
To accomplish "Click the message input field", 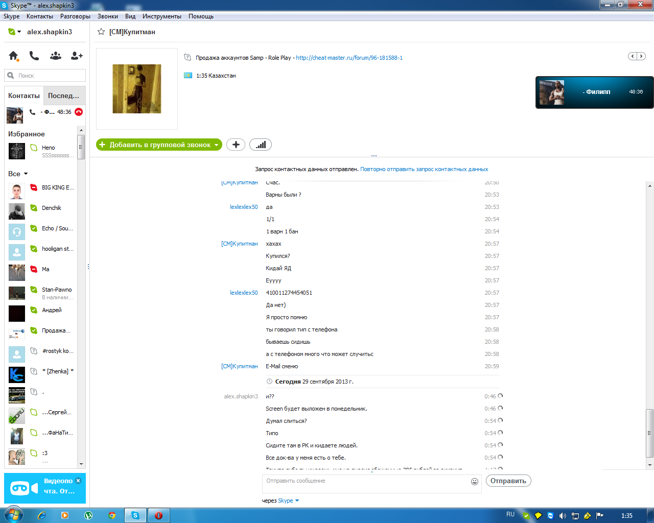I will [x=371, y=484].
